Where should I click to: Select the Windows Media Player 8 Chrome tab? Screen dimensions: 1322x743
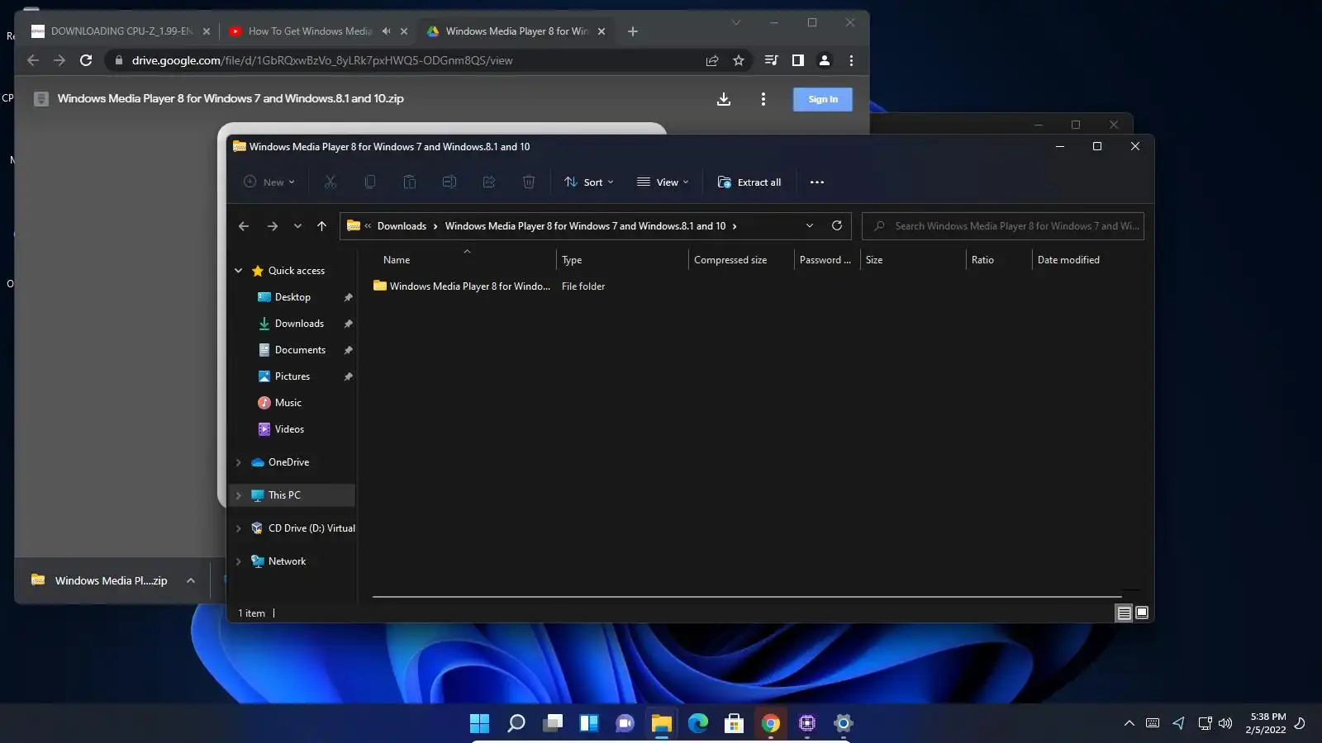coord(516,31)
